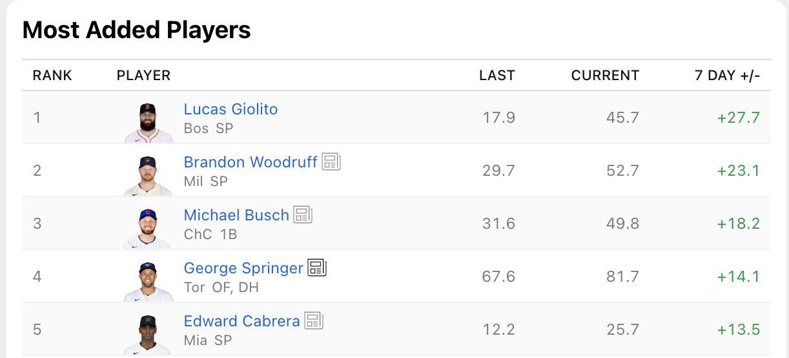Open news note icon beside George Springer
The width and height of the screenshot is (789, 358).
click(x=317, y=268)
